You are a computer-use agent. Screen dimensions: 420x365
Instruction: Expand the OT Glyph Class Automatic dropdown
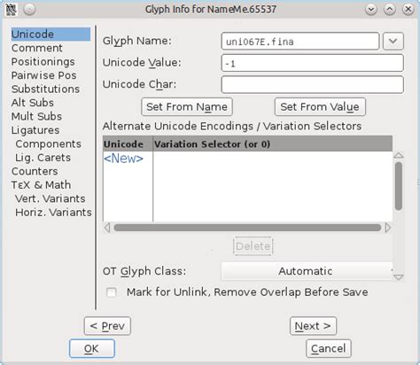tap(307, 271)
